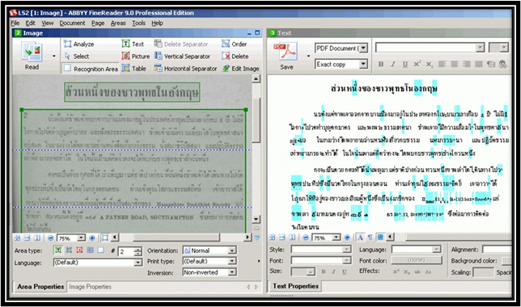Click the first fit-view icon in Image pane
Viewport: 521px width, 307px height.
pos(17,238)
